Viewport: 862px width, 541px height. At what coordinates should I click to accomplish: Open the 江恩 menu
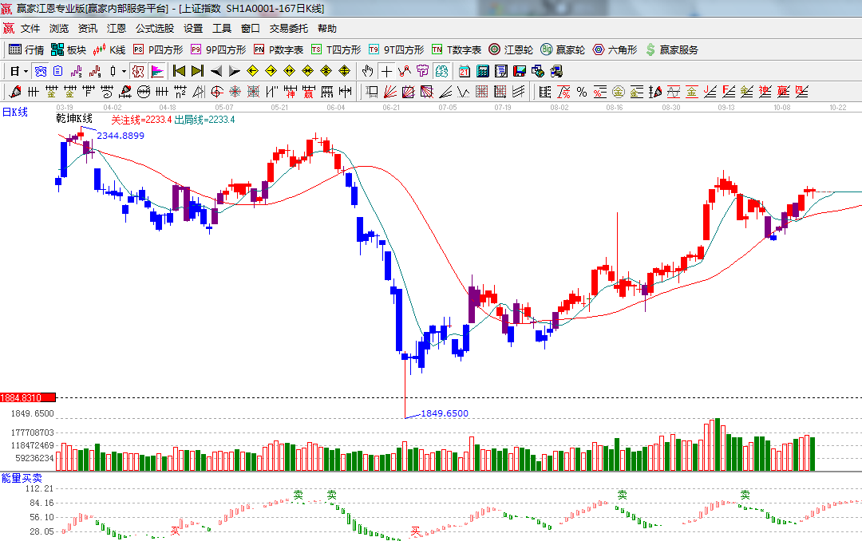(117, 29)
